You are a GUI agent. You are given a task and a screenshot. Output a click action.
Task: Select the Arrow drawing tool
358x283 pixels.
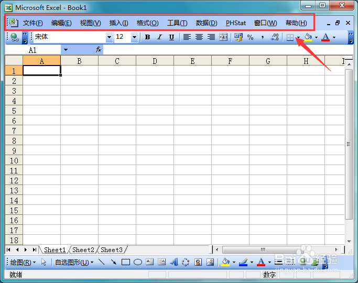pos(113,262)
